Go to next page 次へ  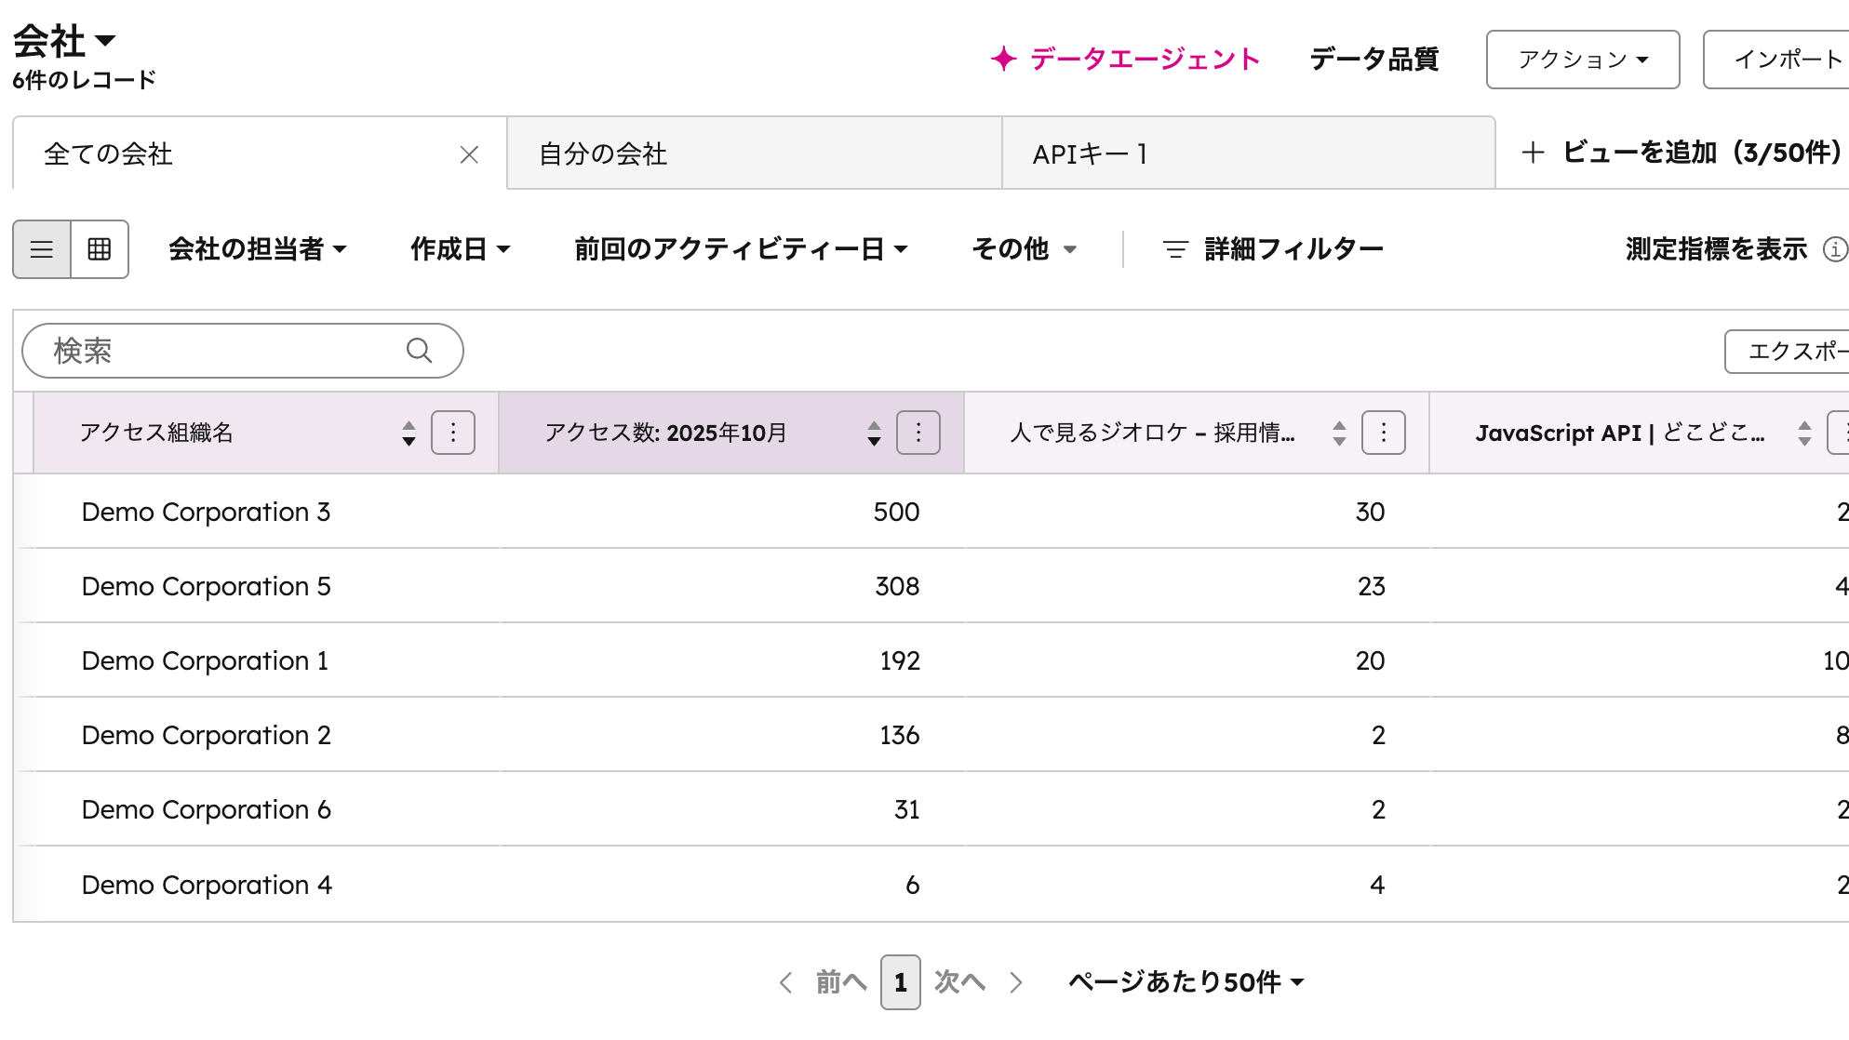tap(978, 982)
